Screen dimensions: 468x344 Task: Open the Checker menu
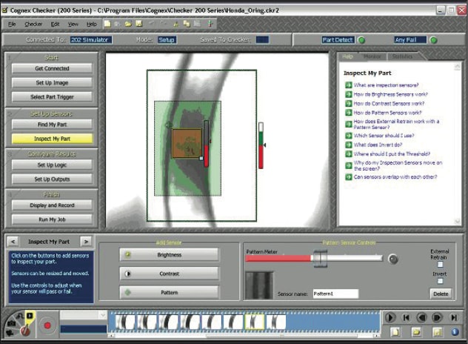(33, 24)
